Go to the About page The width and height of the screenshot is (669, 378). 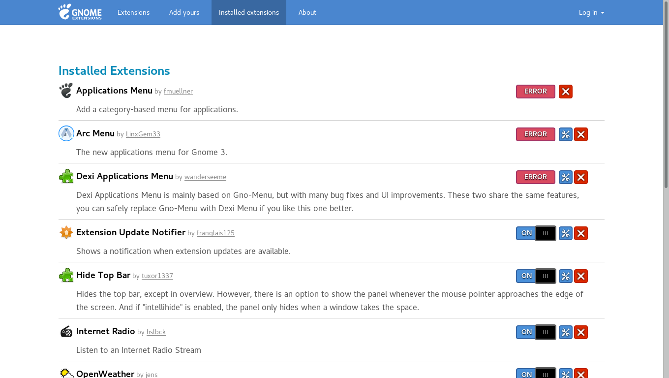[307, 12]
